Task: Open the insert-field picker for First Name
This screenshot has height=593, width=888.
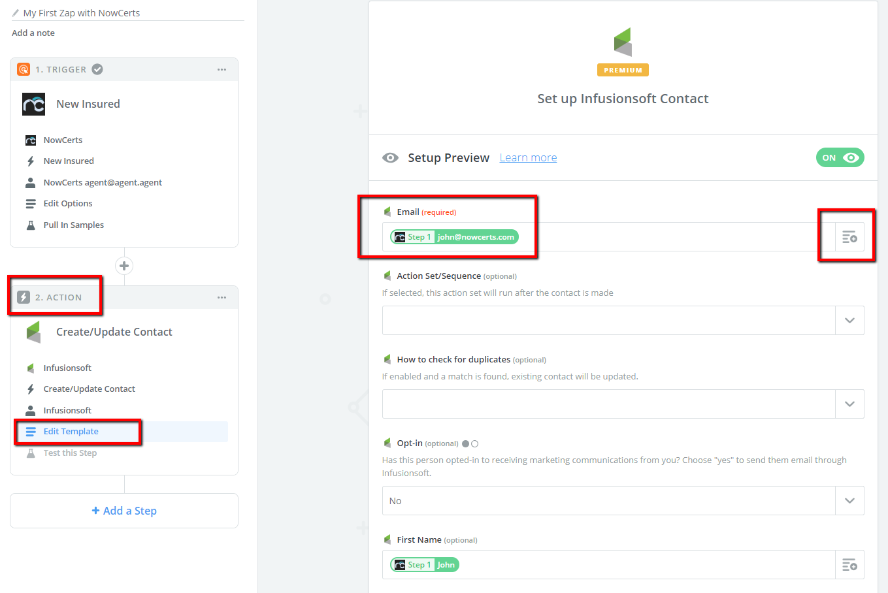Action: pyautogui.click(x=849, y=565)
